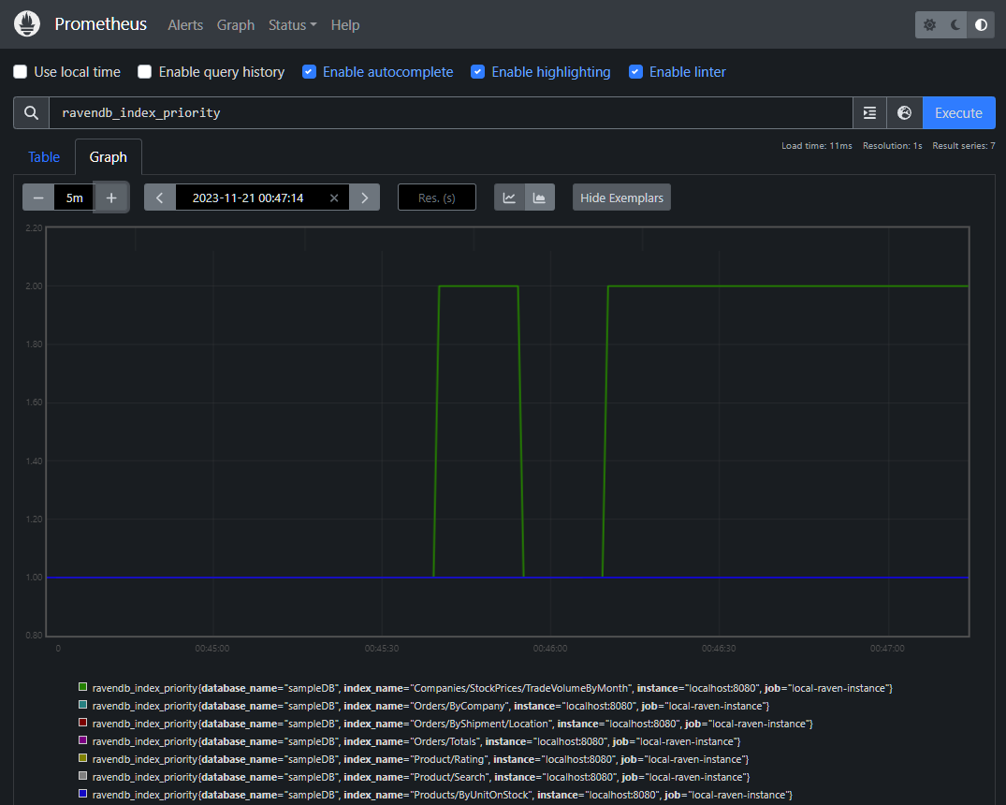Clear the end time with the X icon
The width and height of the screenshot is (1006, 805).
coord(334,198)
